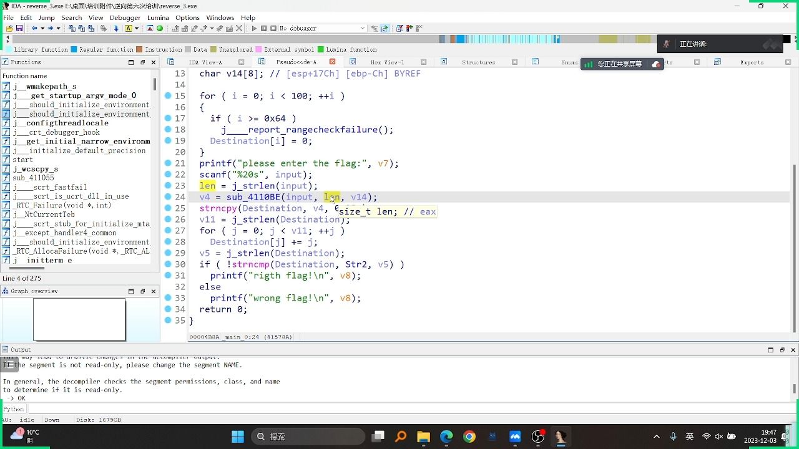
Task: Close the IDA View-A tab
Action: [242, 62]
